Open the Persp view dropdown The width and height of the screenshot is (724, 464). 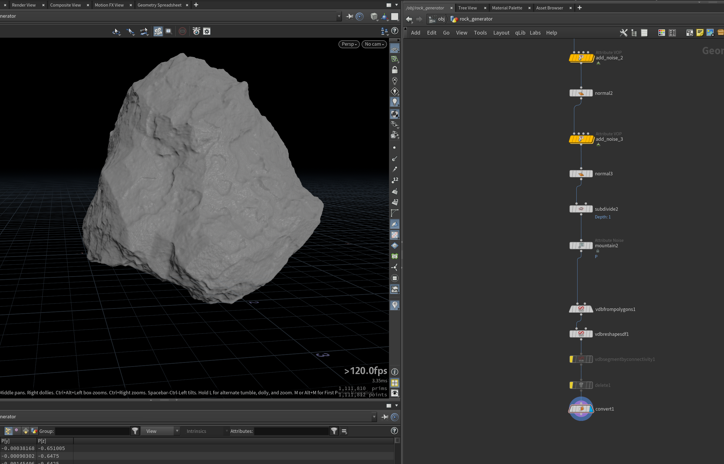pos(349,44)
